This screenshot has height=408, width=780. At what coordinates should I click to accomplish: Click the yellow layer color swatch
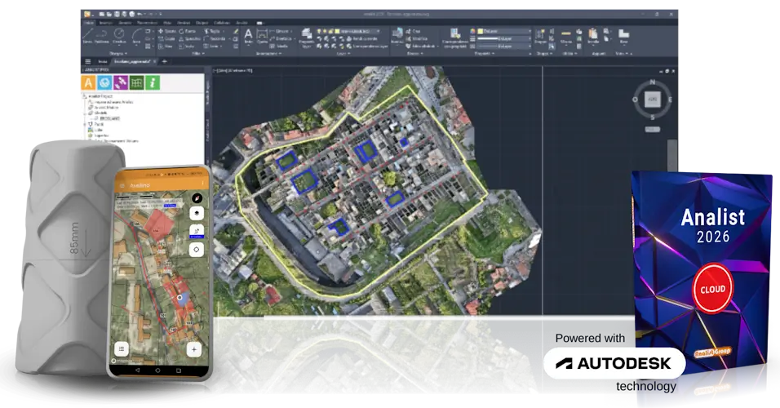(x=339, y=31)
